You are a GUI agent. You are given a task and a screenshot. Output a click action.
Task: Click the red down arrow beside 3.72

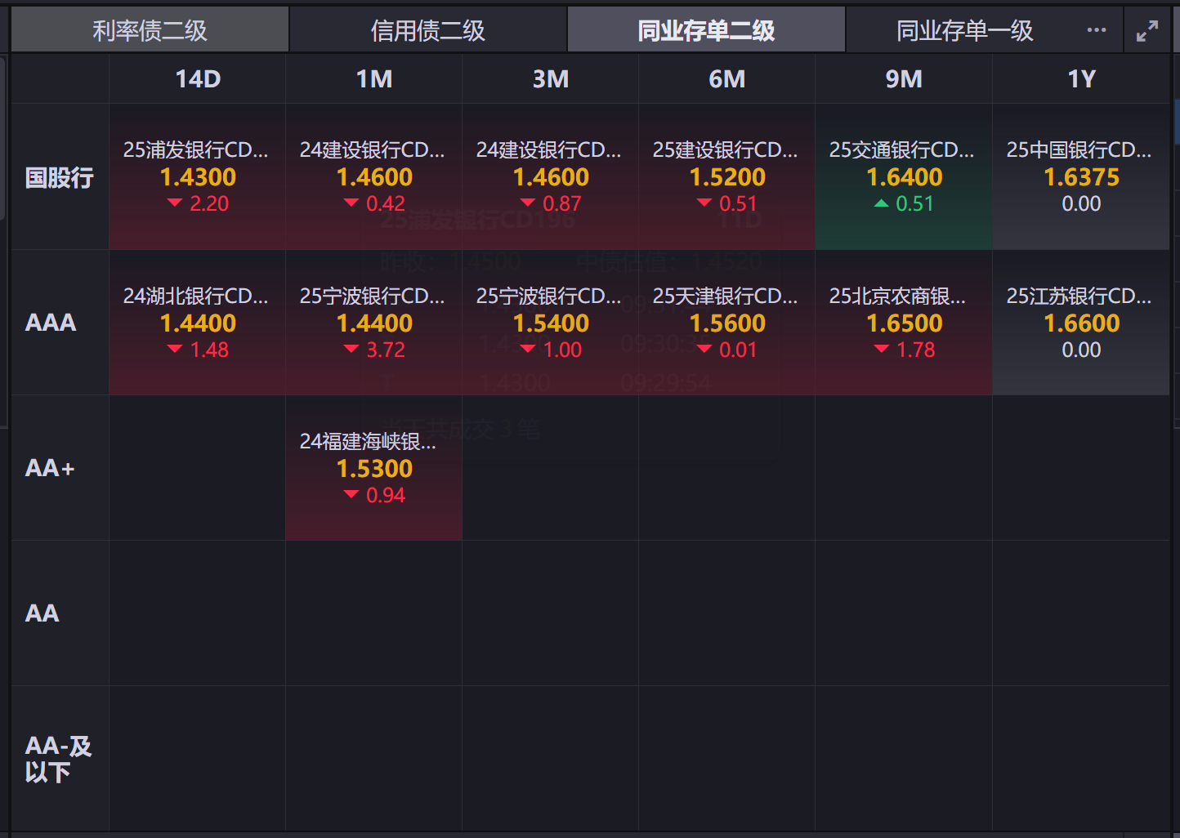[x=351, y=349]
